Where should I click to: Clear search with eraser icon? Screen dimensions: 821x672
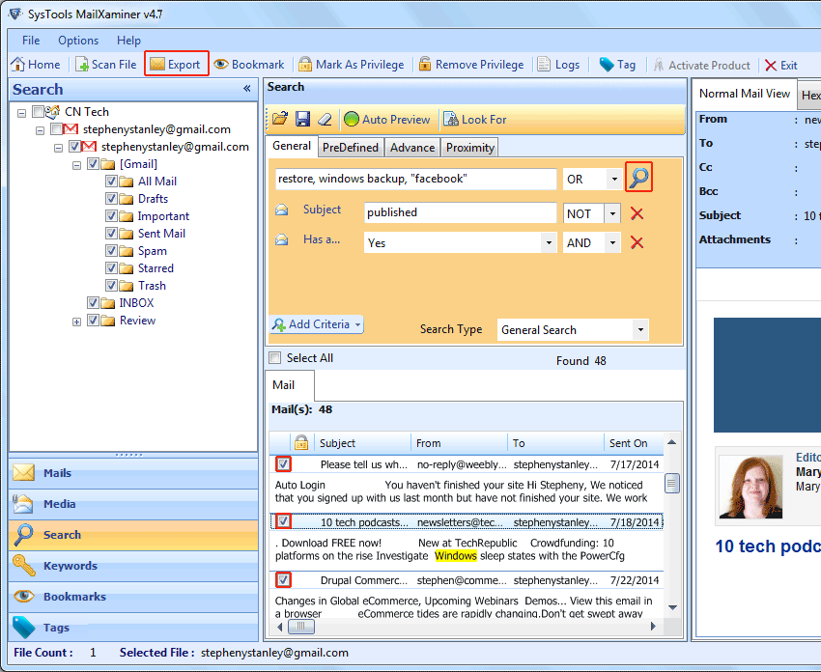pyautogui.click(x=326, y=119)
